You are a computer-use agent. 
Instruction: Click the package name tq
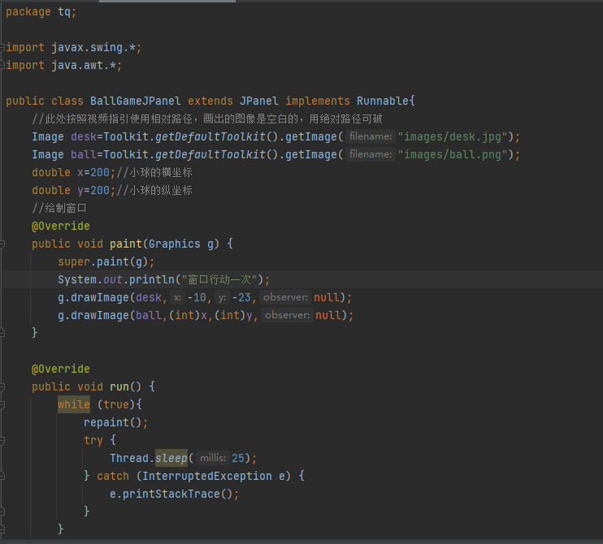click(64, 12)
